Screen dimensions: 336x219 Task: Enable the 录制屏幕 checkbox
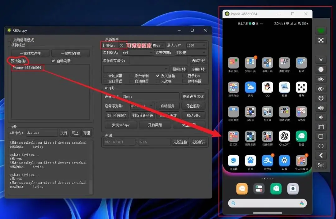(105, 76)
